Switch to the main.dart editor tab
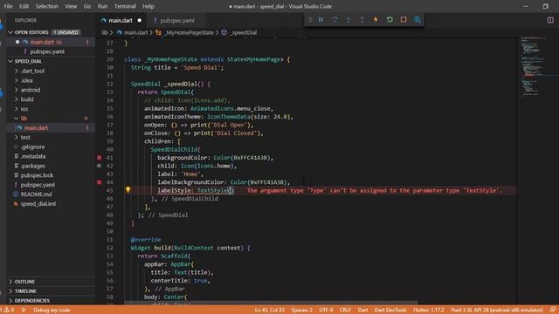The height and width of the screenshot is (314, 559). click(121, 21)
